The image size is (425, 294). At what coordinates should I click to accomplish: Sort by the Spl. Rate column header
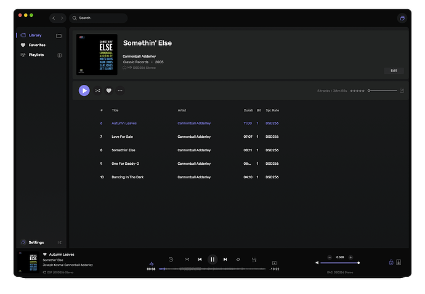(272, 110)
